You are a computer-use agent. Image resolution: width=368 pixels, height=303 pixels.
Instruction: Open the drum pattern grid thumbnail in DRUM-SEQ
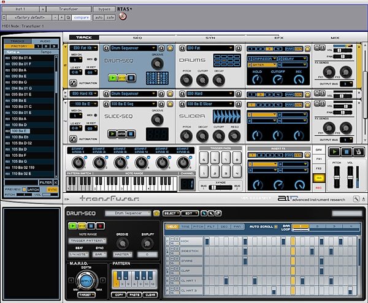157,78
